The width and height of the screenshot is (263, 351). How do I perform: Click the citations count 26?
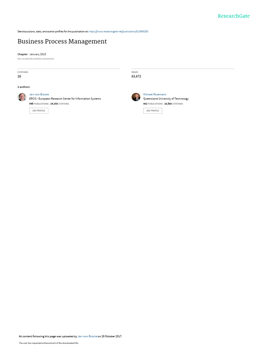[x=19, y=76]
